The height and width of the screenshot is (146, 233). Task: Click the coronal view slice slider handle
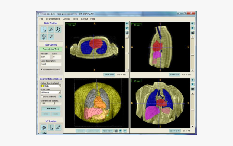click(x=192, y=110)
